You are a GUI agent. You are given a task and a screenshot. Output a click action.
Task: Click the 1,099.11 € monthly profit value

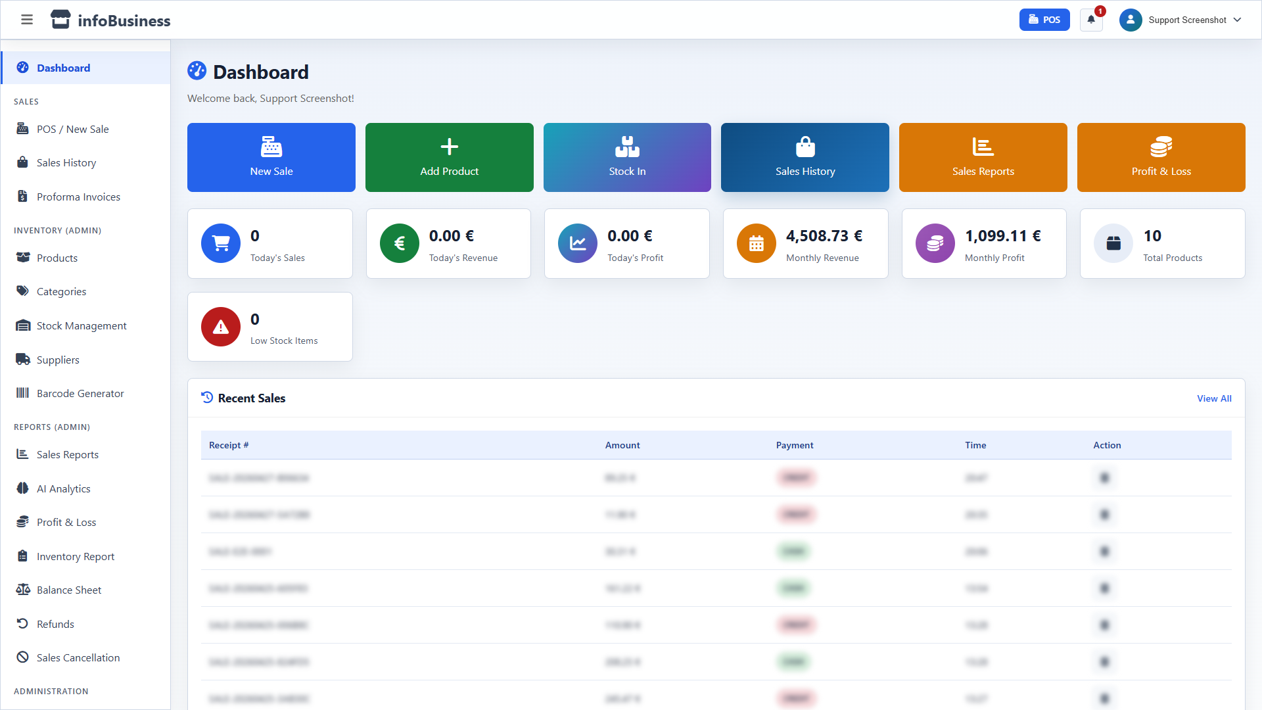click(1003, 236)
